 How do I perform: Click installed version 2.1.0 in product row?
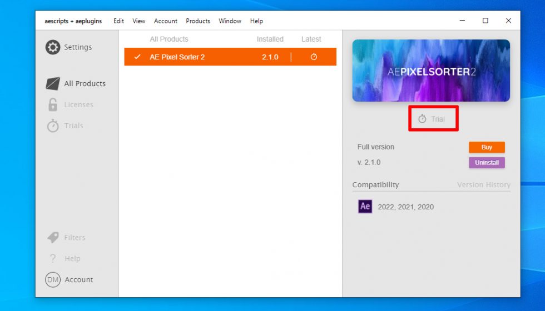[x=270, y=57]
